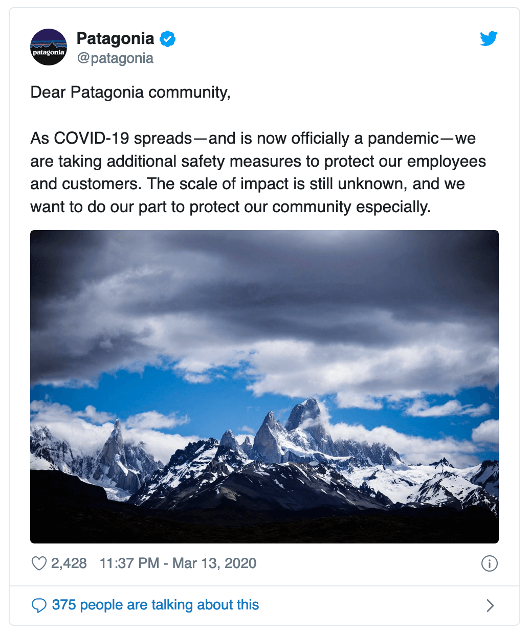Click the Twitter bird logo
Image resolution: width=530 pixels, height=635 pixels.
tap(489, 38)
